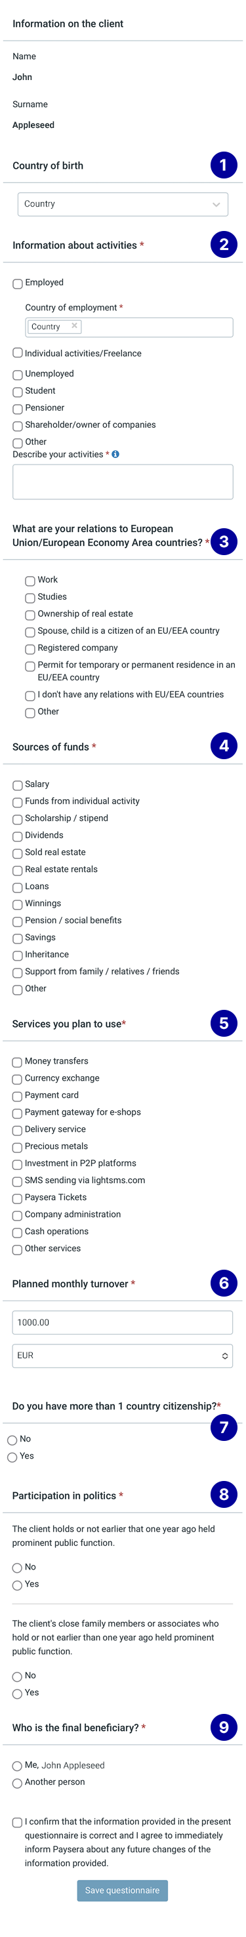Click the Describe your activities text box
246x1937 pixels.
[123, 481]
